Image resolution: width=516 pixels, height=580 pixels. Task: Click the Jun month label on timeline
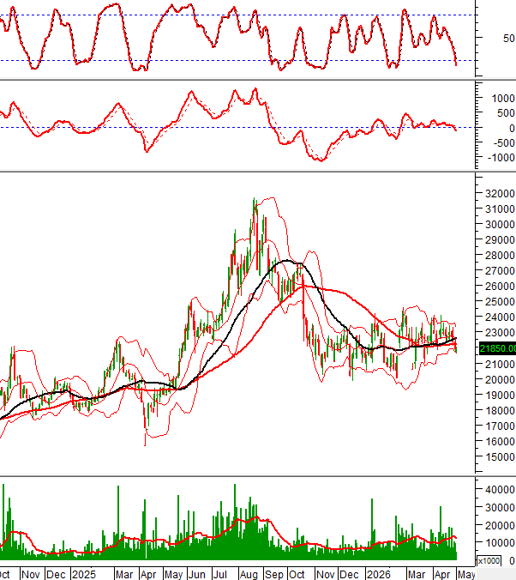[196, 575]
